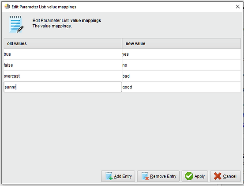Viewport: 244px width, 186px height.
Task: Cancel the parameter list dialog
Action: tap(225, 176)
